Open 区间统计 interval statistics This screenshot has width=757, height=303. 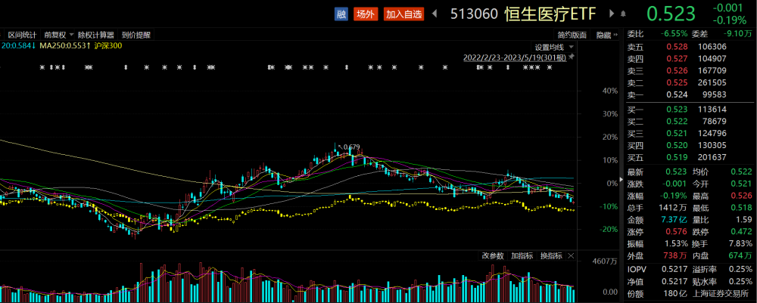pos(22,35)
